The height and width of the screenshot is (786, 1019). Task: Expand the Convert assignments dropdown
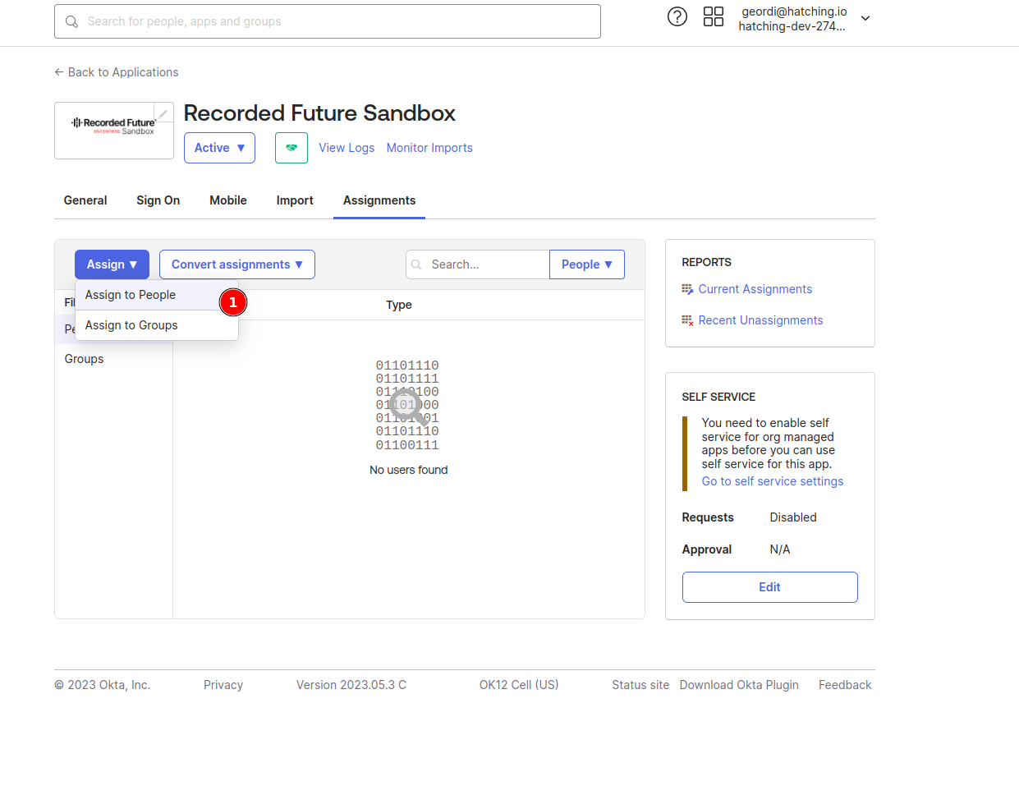pos(236,264)
